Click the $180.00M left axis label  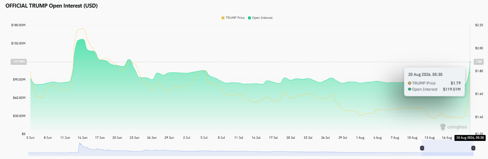pyautogui.click(x=18, y=25)
